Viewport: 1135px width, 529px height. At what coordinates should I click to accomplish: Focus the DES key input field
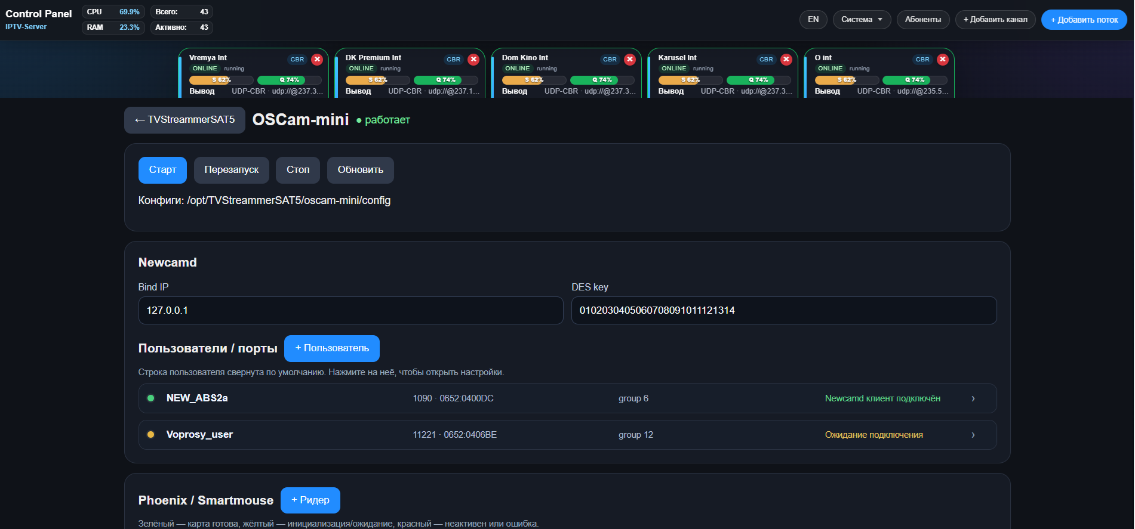784,311
